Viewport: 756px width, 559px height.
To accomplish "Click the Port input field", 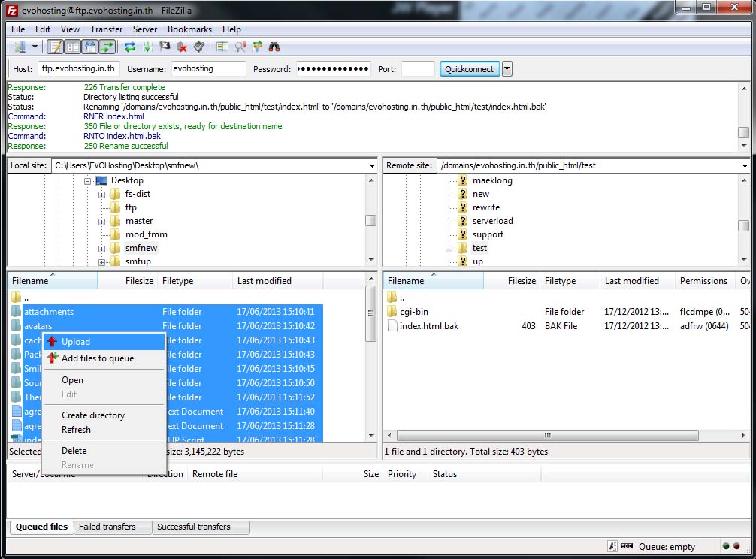I will click(418, 69).
